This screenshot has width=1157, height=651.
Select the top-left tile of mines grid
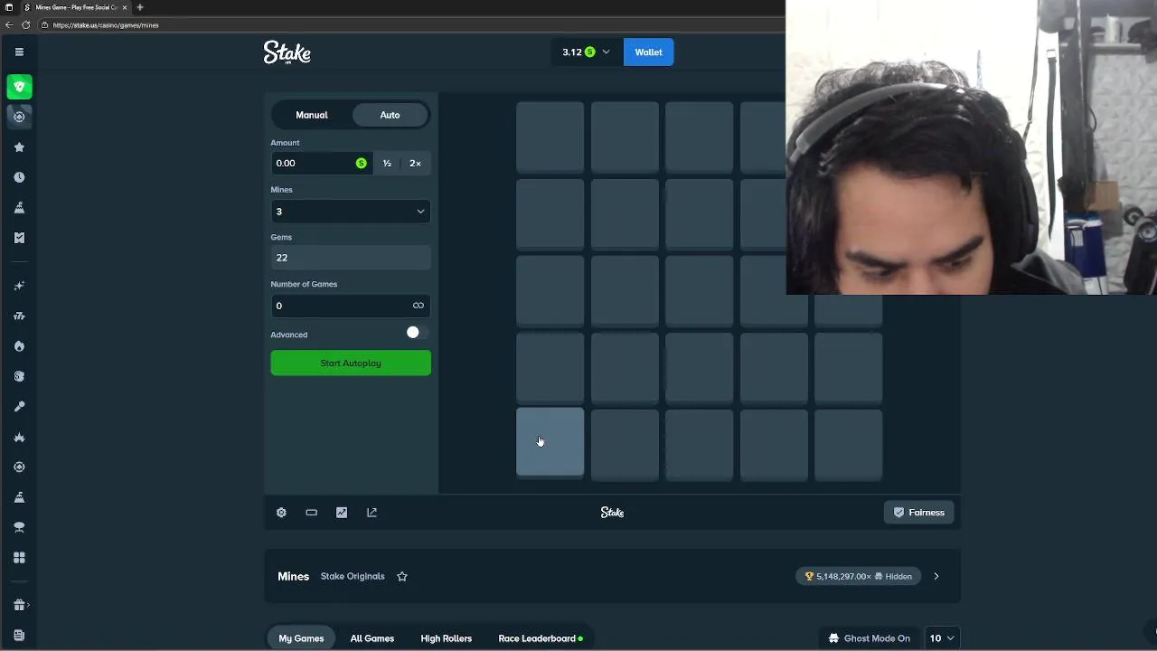click(x=550, y=137)
